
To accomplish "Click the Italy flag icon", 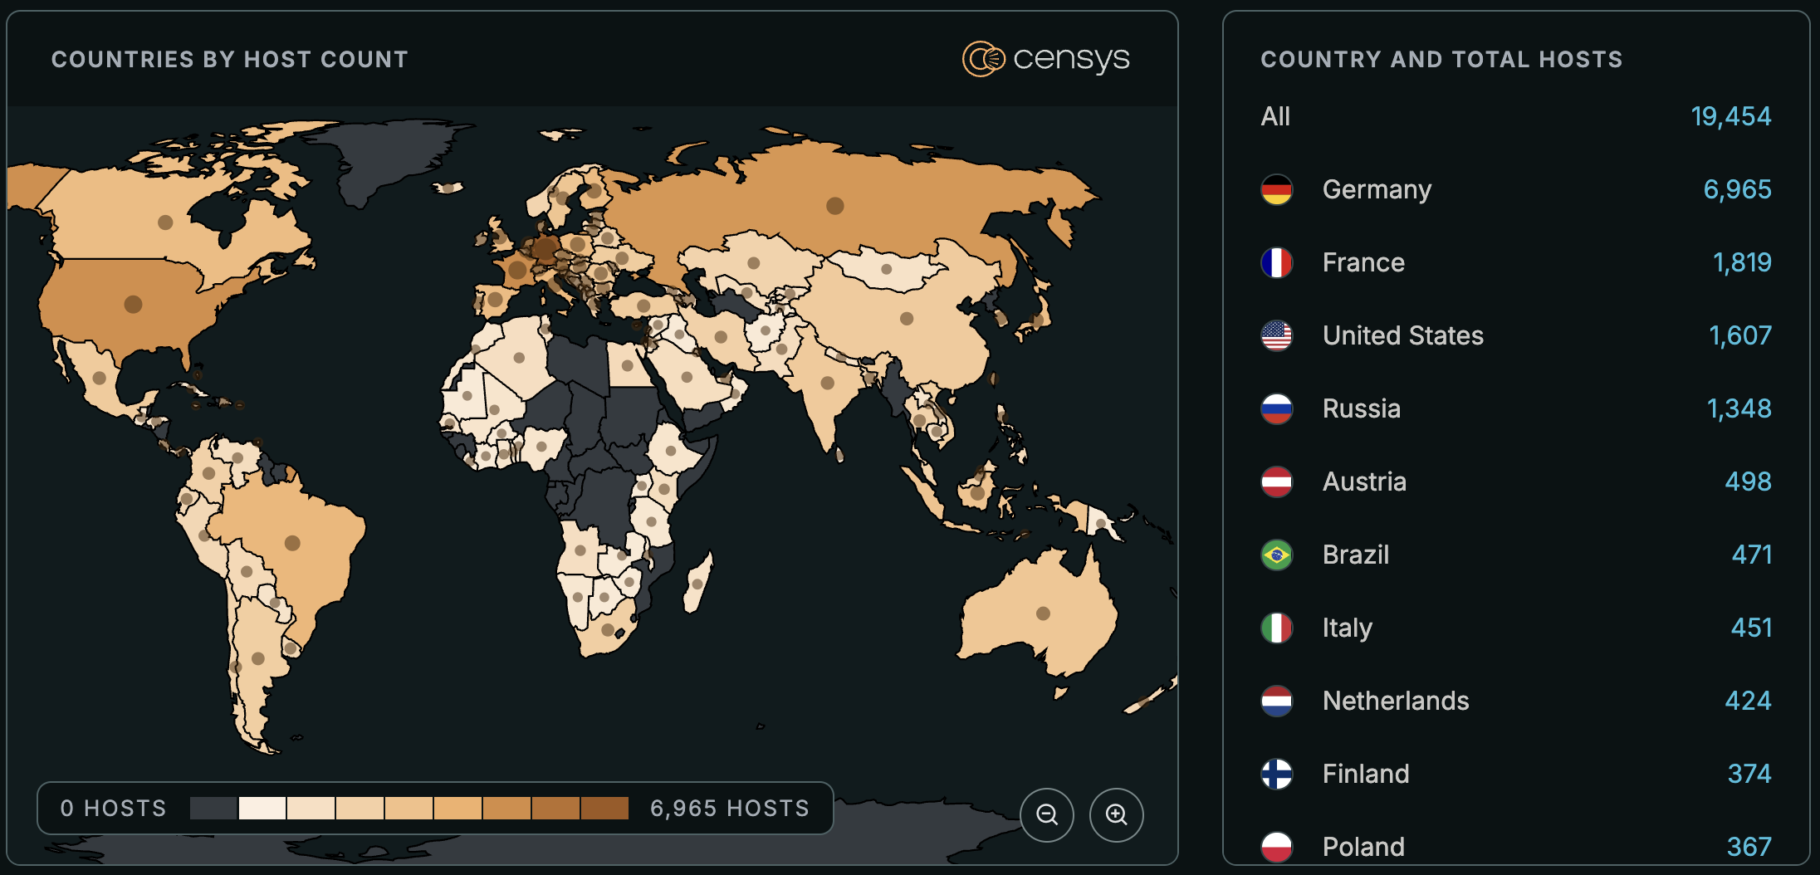I will (1277, 628).
